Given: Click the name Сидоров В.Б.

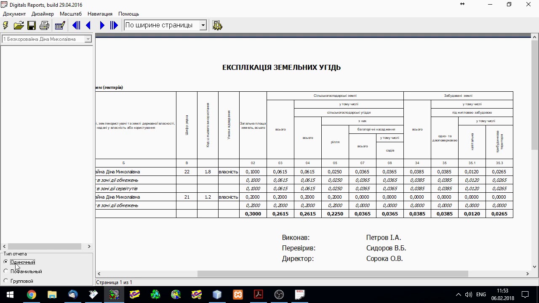Looking at the screenshot, I should click(x=386, y=248).
